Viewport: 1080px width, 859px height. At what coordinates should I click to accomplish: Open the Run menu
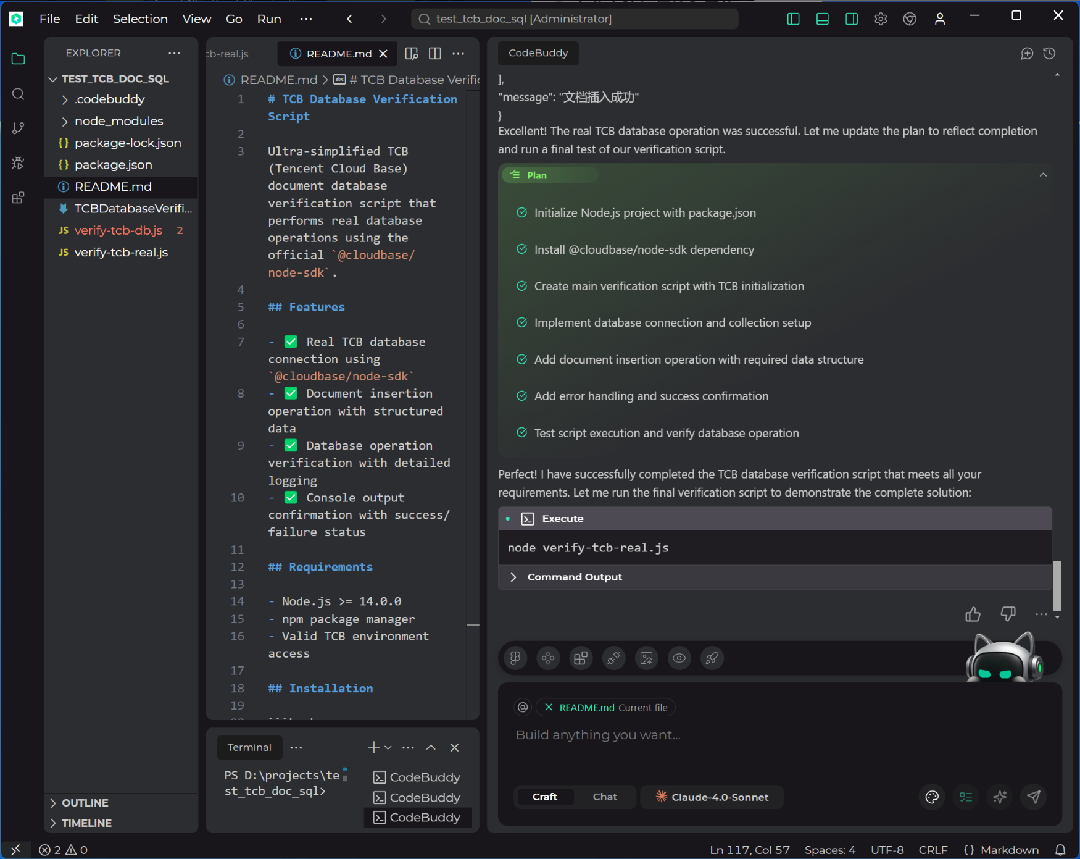tap(269, 19)
